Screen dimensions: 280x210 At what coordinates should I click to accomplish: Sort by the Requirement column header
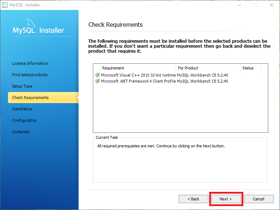138,68
